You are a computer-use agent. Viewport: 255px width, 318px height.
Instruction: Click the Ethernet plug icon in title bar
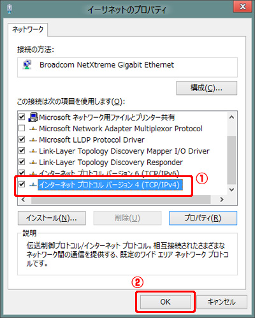coord(10,9)
